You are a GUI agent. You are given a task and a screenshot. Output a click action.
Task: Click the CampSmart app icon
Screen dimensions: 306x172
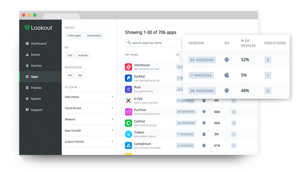coord(128,146)
